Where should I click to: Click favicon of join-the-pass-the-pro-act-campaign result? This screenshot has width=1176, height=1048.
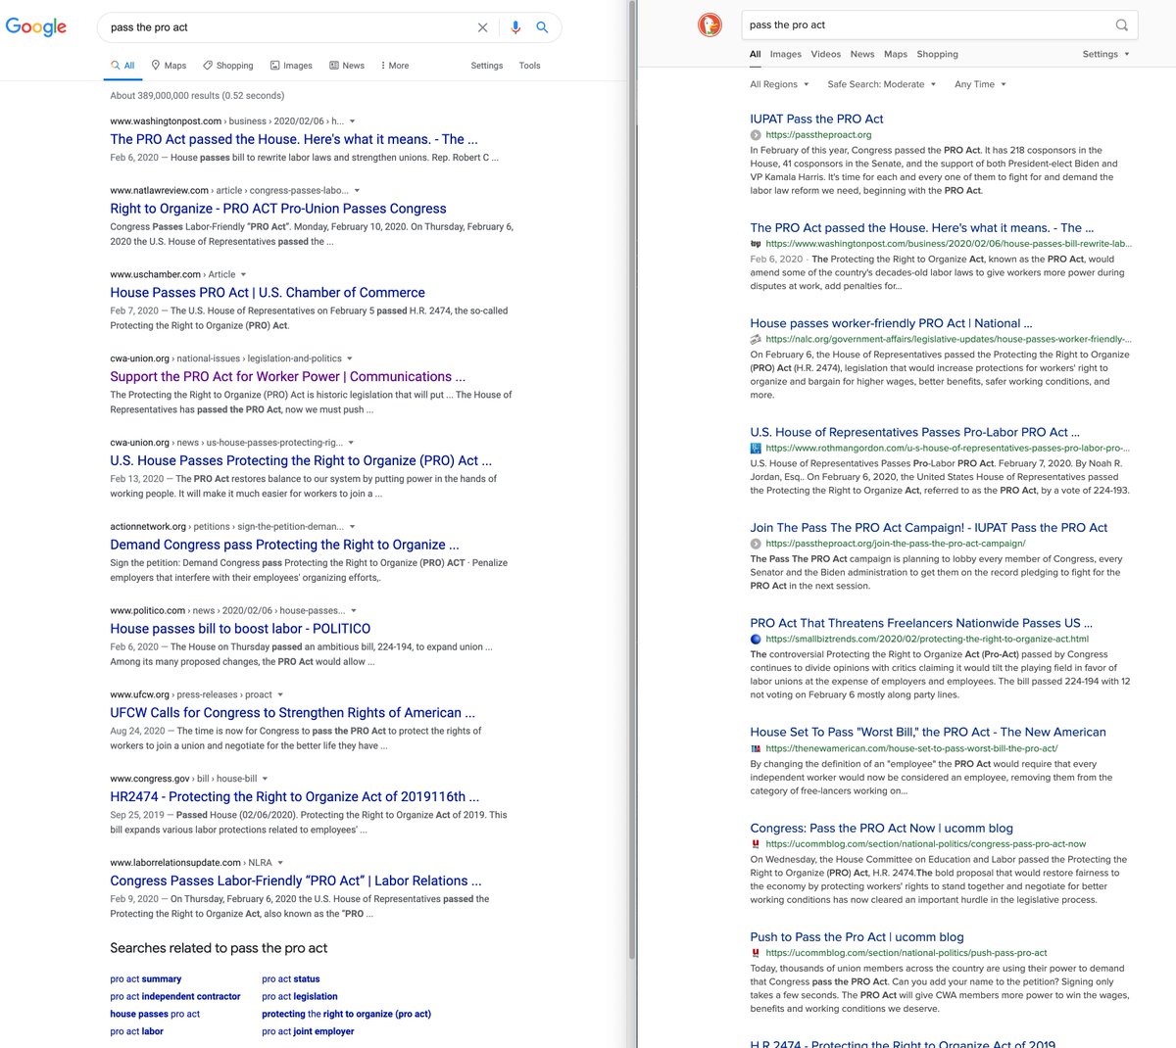pos(756,544)
